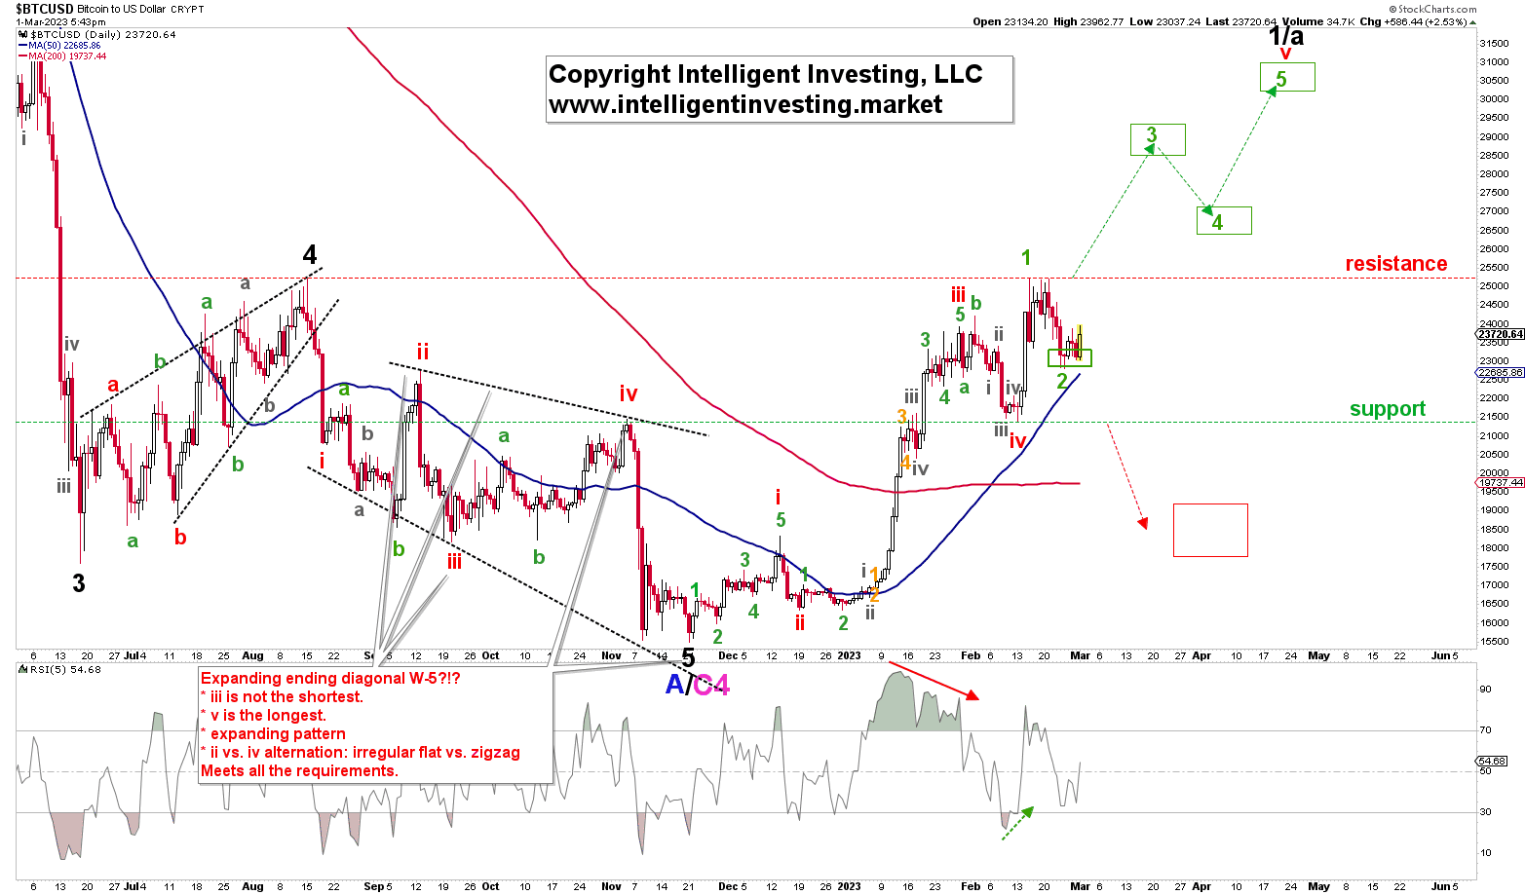Click the 31500 price axis label
The height and width of the screenshot is (895, 1525).
[x=1495, y=43]
